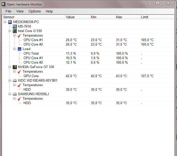Screen dimensions: 177x156
Task: Click the Value column header
Action: click(77, 17)
